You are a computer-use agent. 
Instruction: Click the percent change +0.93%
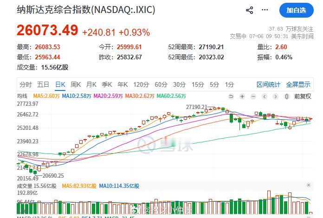click(x=134, y=32)
